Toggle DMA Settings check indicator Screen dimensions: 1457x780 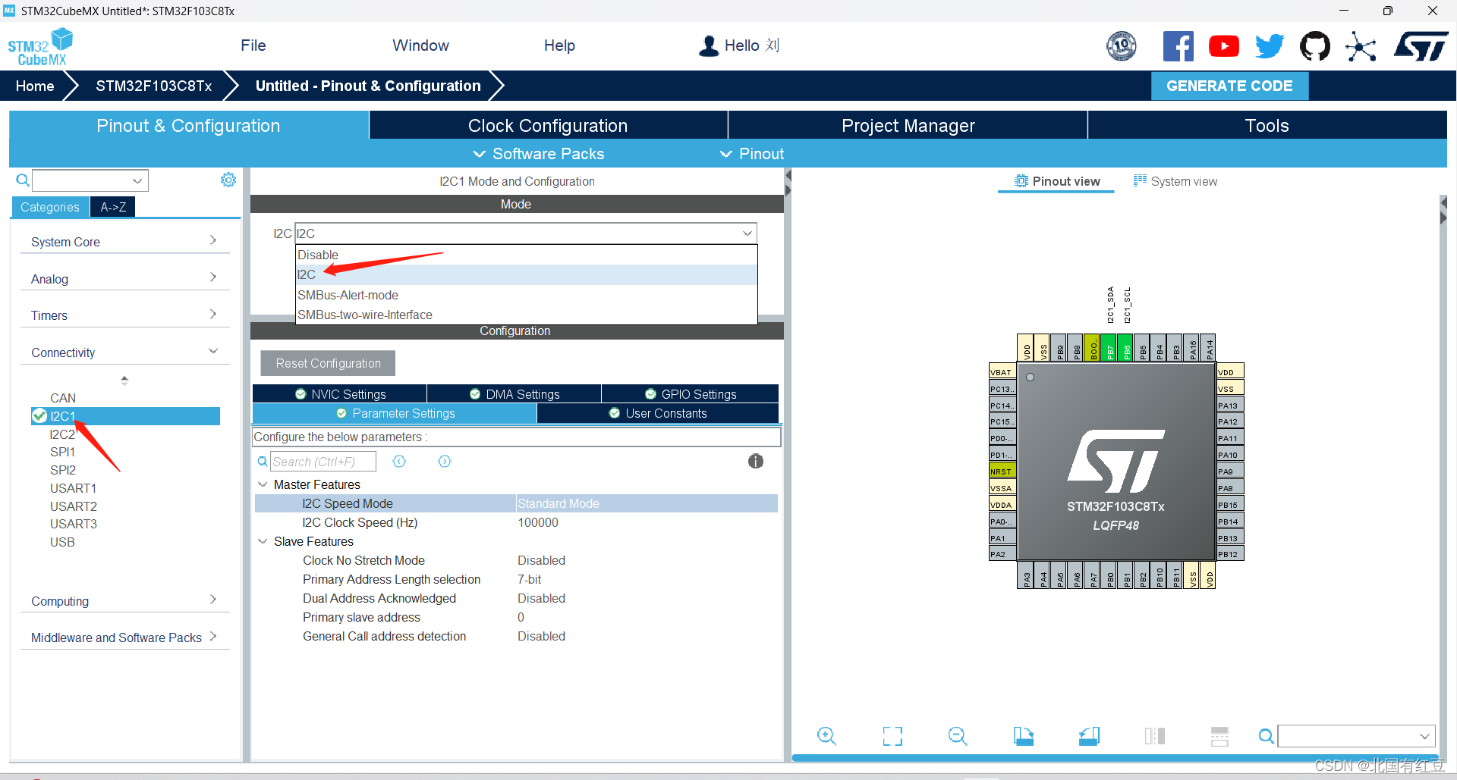[x=474, y=393]
